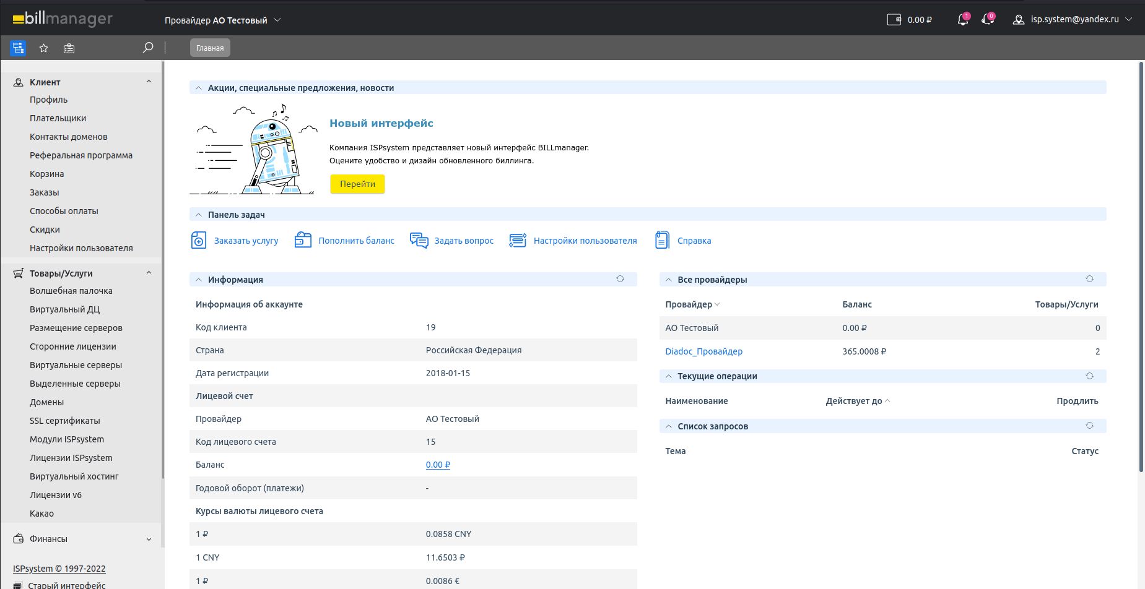Click the Справка document icon
This screenshot has width=1145, height=589.
tap(662, 240)
